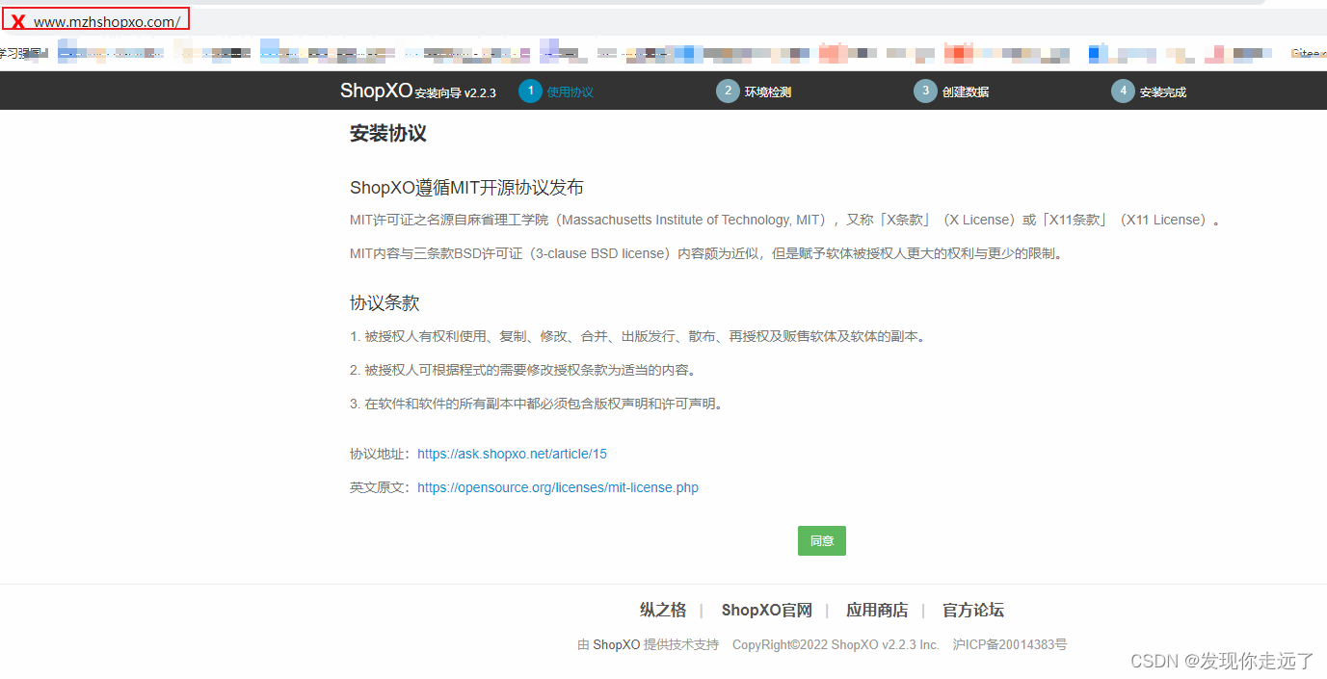The height and width of the screenshot is (679, 1327).
Task: Click the 安装完成 step label
Action: pos(1163,92)
